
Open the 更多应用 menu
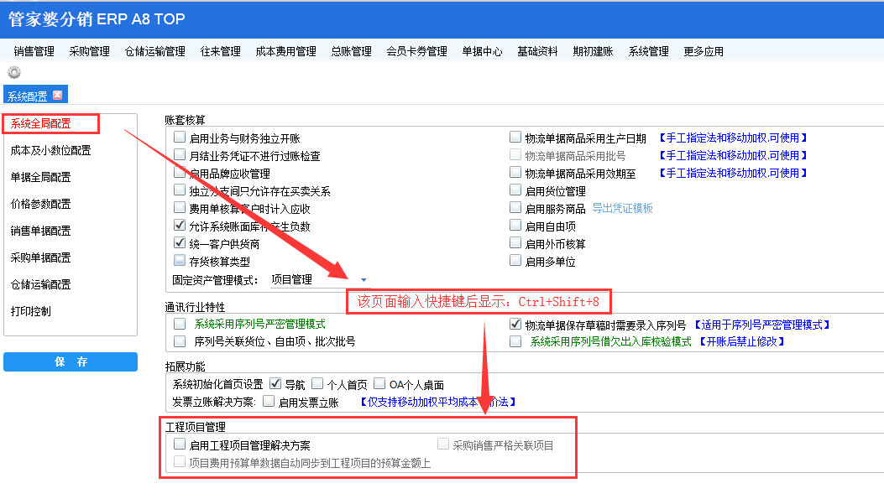(x=704, y=51)
